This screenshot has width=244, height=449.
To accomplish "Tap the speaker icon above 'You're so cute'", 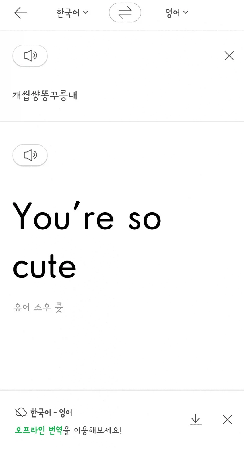I will [x=30, y=155].
